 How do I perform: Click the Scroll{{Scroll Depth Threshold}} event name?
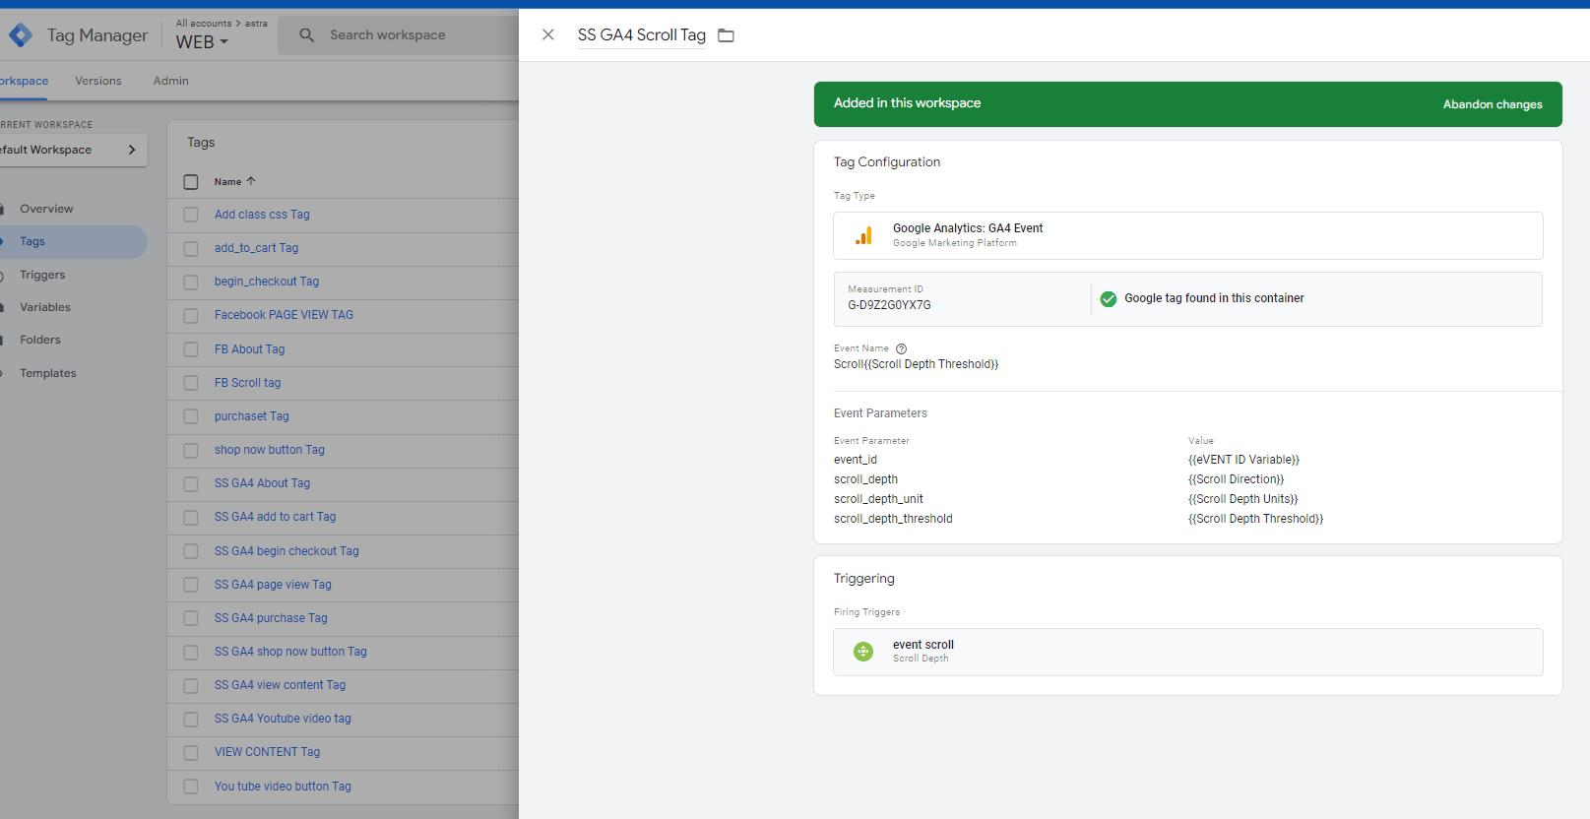click(x=916, y=364)
